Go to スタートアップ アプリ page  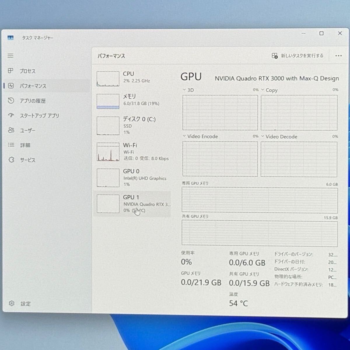(47, 116)
